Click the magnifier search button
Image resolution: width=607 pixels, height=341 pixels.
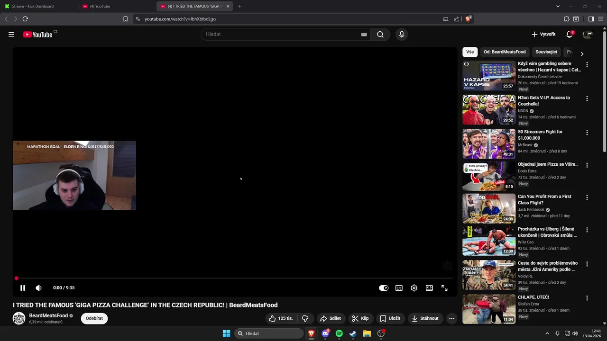tap(380, 34)
